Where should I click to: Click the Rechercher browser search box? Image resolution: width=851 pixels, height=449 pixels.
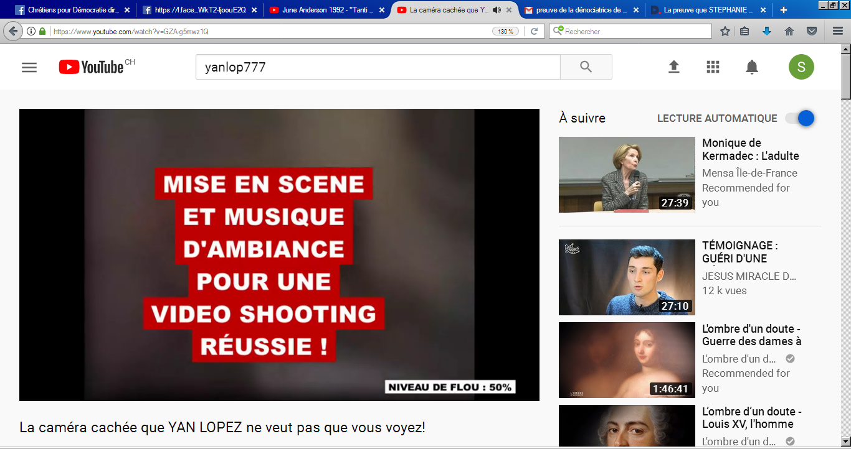click(x=630, y=31)
